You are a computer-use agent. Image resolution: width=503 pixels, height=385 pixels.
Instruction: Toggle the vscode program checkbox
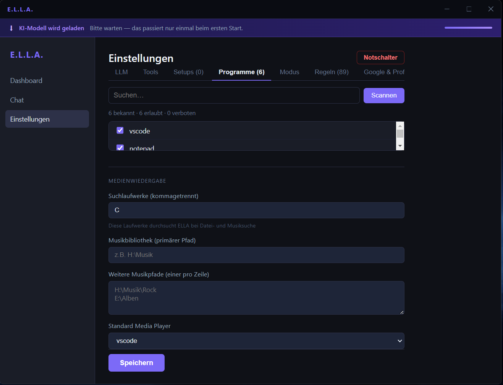coord(120,130)
